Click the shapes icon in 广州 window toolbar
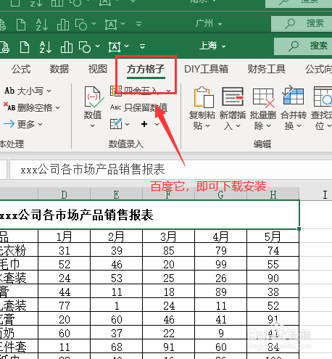The height and width of the screenshot is (359, 332). 81,25
